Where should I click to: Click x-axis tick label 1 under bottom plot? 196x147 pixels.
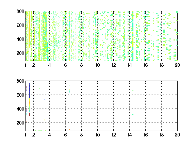click(26, 135)
